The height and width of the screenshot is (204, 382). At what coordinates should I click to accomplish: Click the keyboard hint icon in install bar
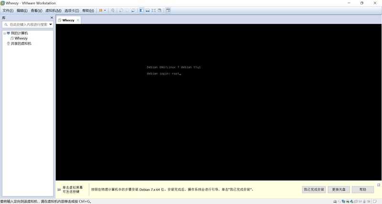[59, 189]
